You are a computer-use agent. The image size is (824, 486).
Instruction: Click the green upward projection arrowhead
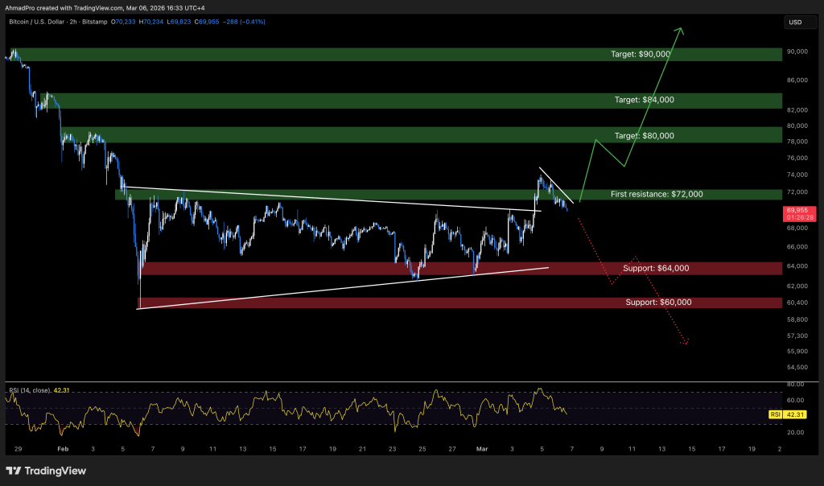click(x=681, y=31)
